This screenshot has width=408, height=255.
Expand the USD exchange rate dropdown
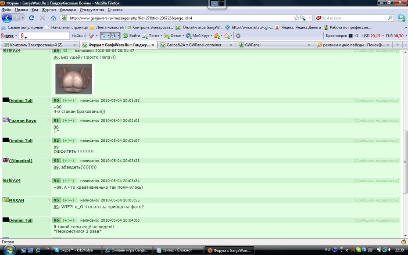[383, 36]
